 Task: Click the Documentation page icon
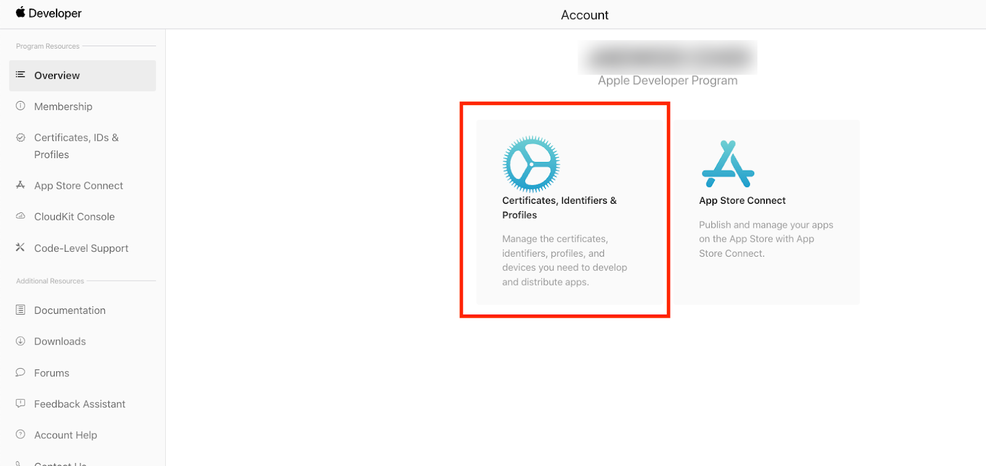pyautogui.click(x=20, y=310)
